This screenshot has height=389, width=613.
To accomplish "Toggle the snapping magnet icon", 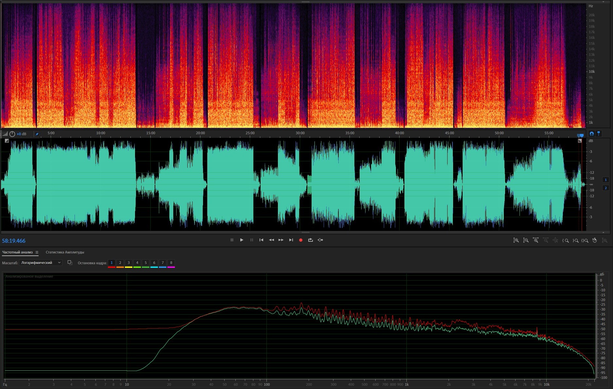I will tap(592, 134).
